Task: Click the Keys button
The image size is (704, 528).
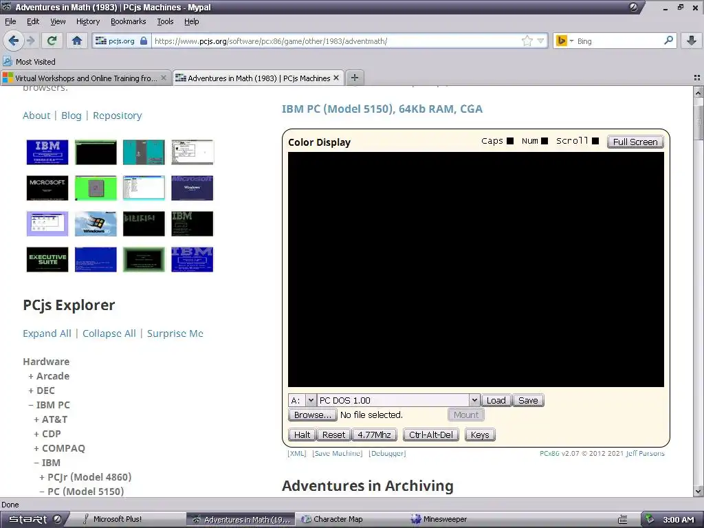Action: pos(480,434)
